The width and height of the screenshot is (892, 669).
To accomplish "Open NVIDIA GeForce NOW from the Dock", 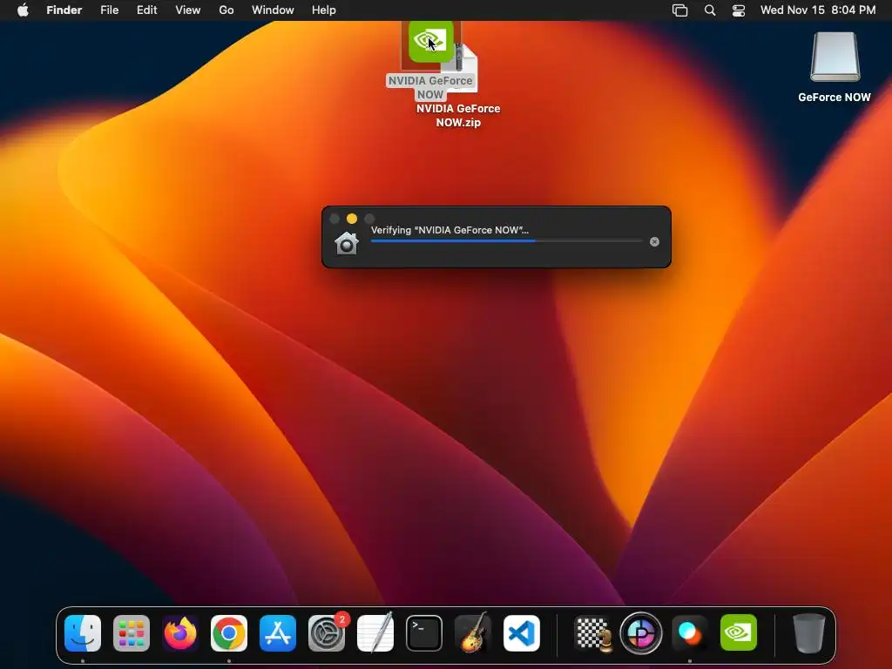I will [x=739, y=632].
